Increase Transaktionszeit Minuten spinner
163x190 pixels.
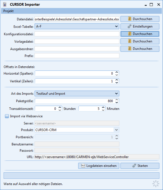coord(103,107)
